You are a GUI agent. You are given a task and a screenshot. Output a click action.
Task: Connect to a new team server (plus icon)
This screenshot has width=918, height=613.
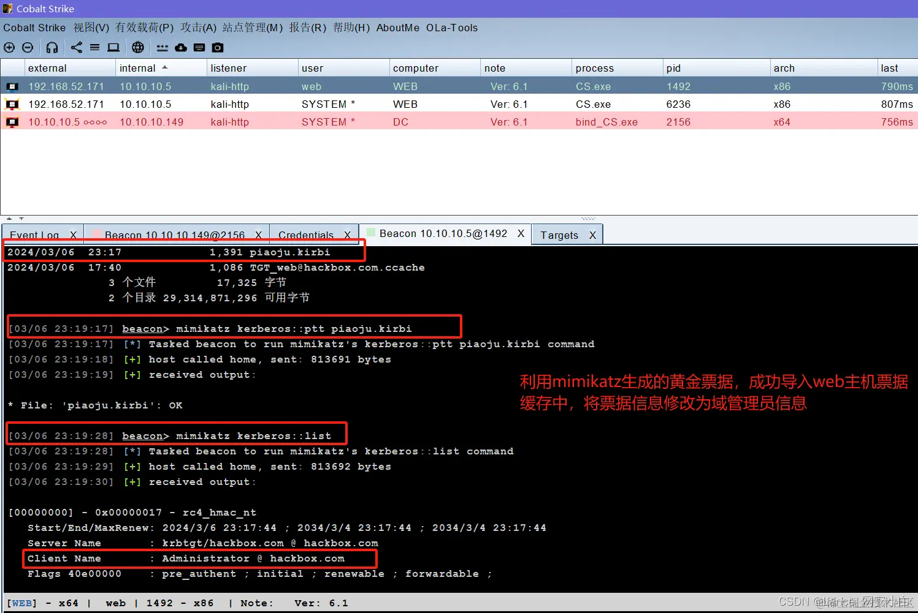pyautogui.click(x=9, y=48)
